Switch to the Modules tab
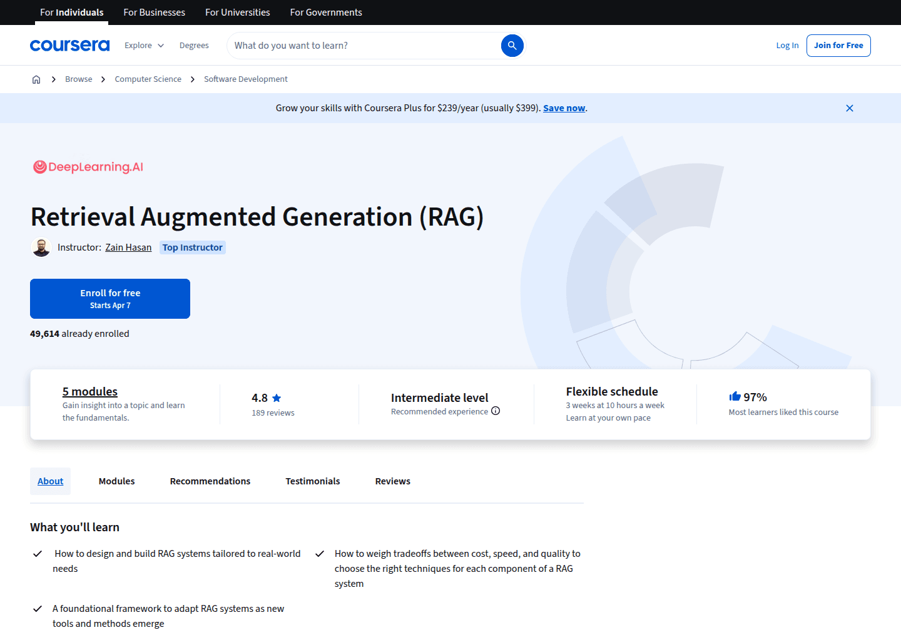901x640 pixels. tap(116, 481)
